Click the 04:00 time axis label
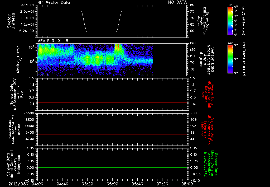Screen dimensions: 270x187 (x=37, y=184)
